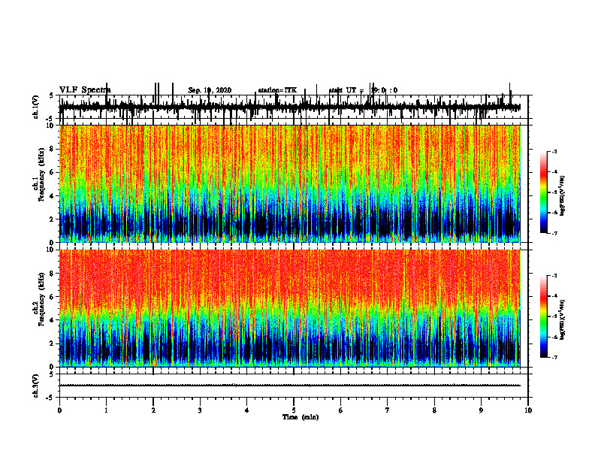Image resolution: width=595 pixels, height=460 pixels.
Task: Click time axis tick label '3'
Action: point(200,410)
